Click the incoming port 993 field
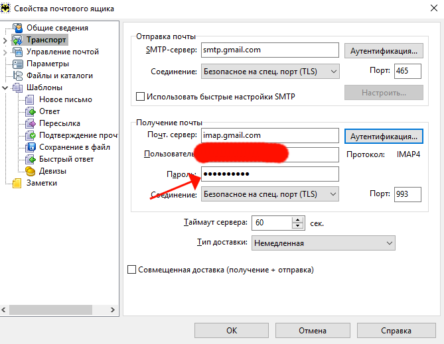 tap(407, 194)
